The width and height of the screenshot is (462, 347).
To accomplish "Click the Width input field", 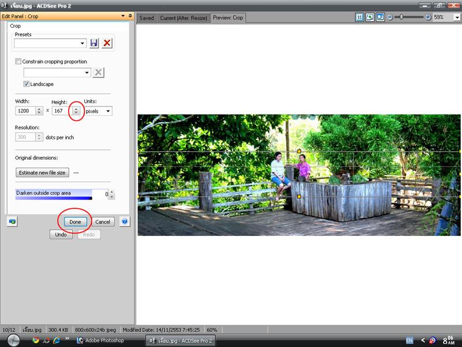I will click(25, 110).
